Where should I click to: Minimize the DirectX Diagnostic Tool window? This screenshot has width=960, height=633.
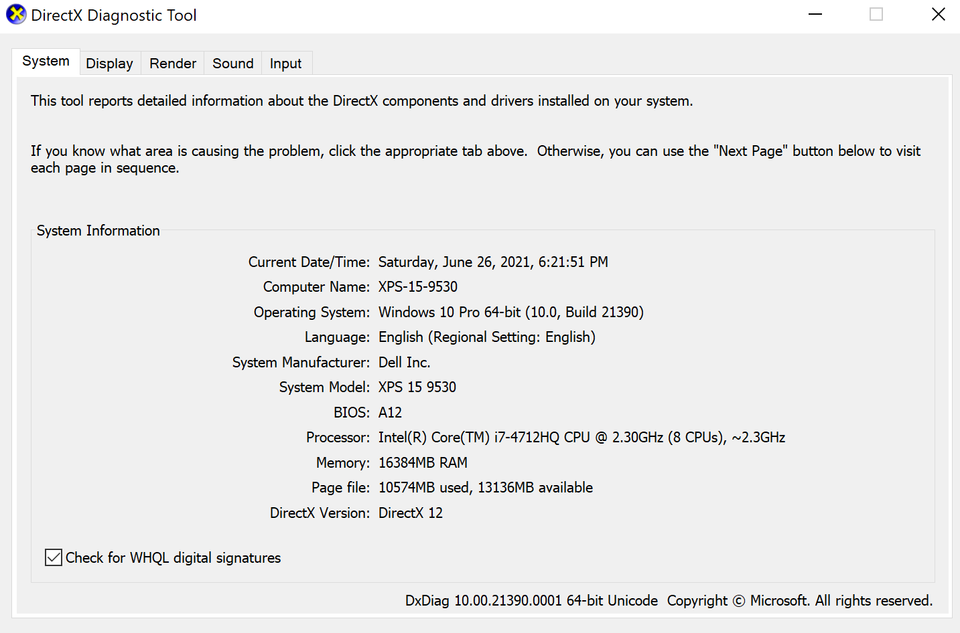(815, 15)
